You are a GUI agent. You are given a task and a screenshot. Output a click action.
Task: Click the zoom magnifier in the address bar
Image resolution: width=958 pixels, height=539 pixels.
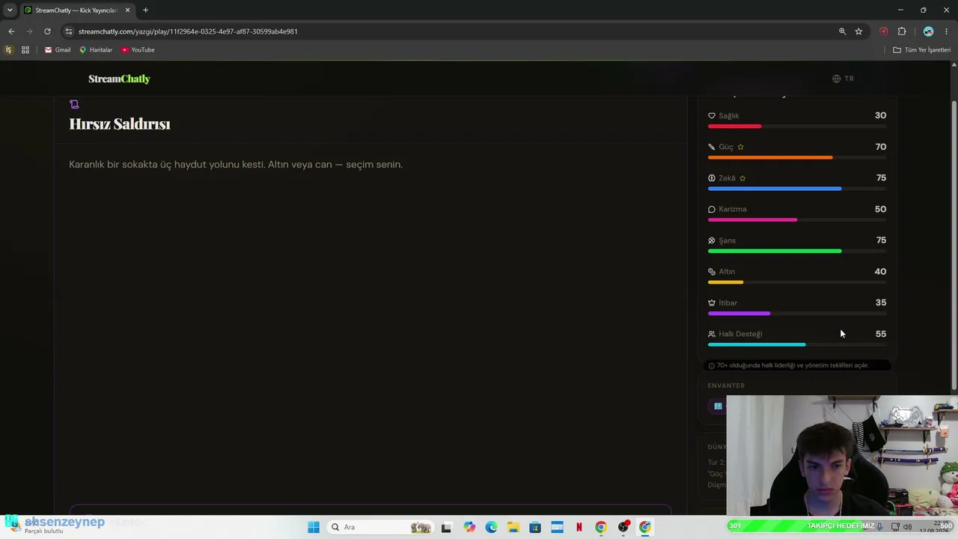[x=842, y=31]
